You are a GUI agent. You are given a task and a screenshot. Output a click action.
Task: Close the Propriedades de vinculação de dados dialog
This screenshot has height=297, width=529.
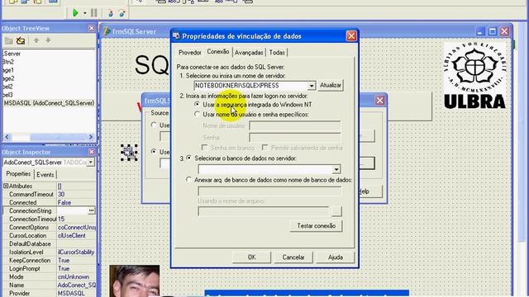351,35
